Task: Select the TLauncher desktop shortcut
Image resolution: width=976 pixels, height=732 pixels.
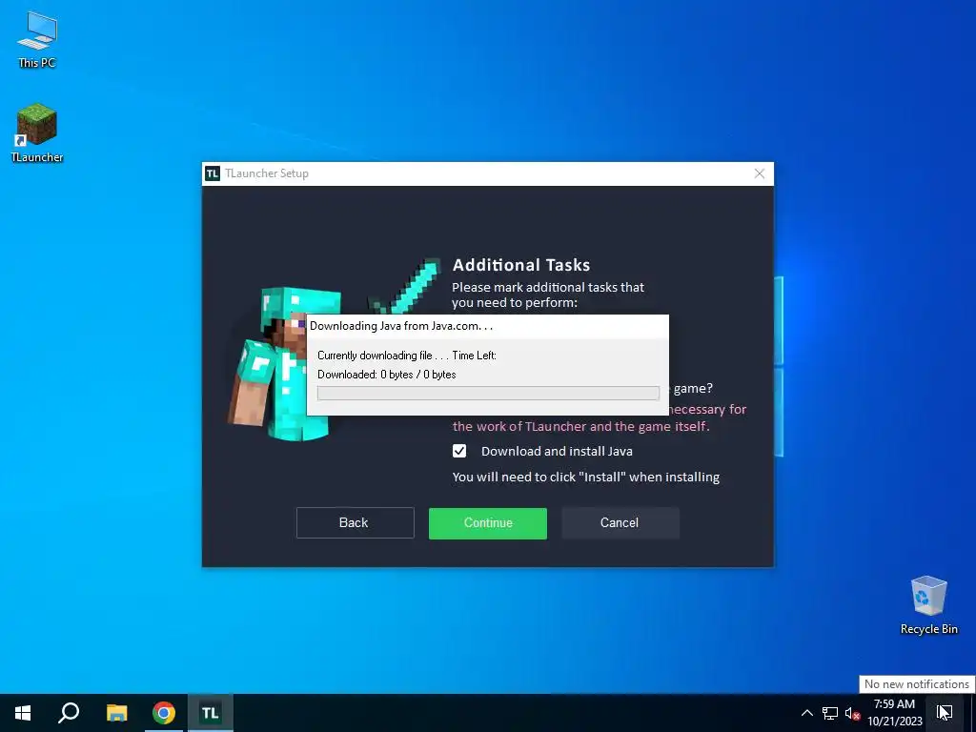Action: [x=37, y=133]
